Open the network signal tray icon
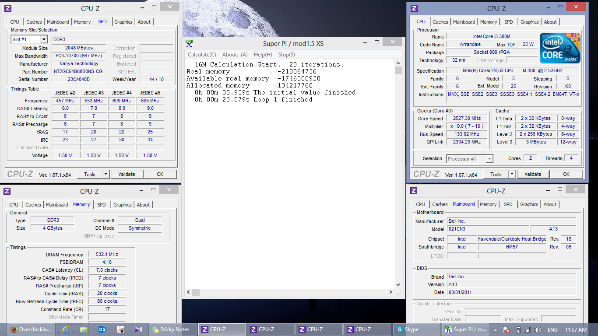 (x=528, y=330)
